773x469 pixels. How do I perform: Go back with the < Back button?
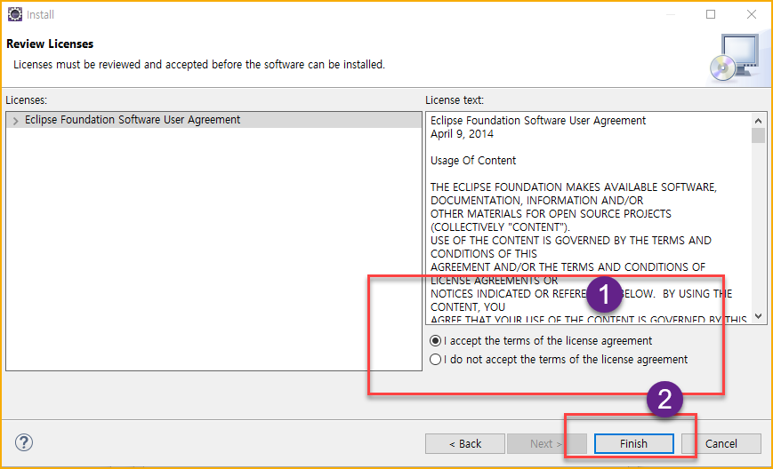(x=465, y=443)
